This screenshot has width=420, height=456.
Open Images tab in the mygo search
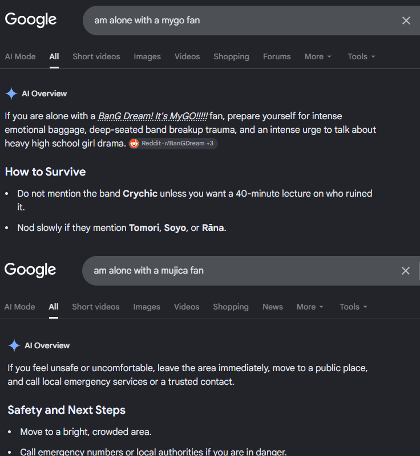point(147,56)
